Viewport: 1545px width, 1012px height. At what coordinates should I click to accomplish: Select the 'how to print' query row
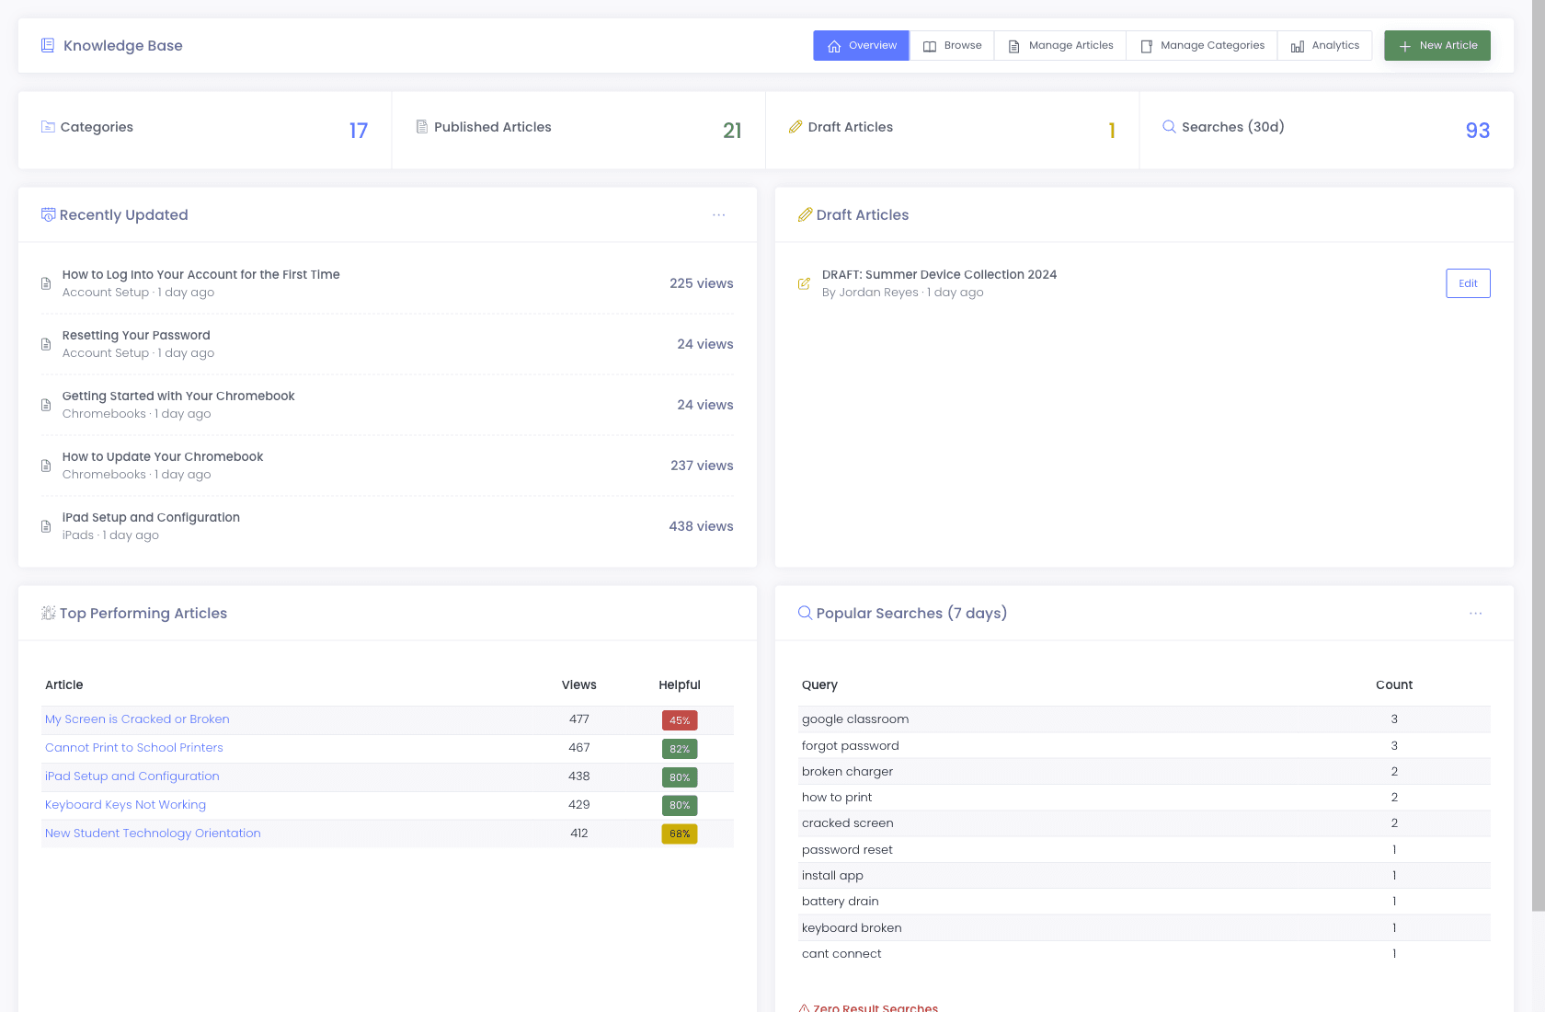pos(1144,797)
